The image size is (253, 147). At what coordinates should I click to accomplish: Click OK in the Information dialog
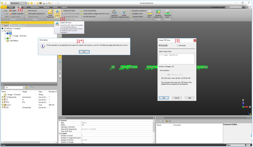pyautogui.click(x=84, y=52)
